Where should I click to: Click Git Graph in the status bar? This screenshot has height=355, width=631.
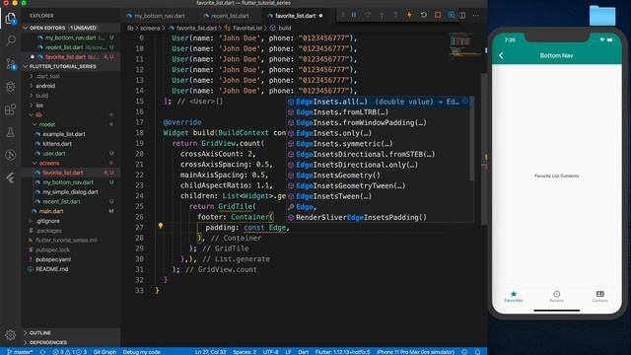(x=105, y=352)
